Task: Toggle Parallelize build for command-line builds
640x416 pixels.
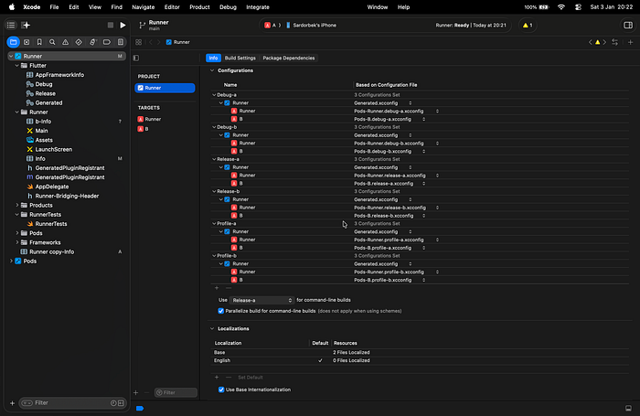Action: click(221, 311)
